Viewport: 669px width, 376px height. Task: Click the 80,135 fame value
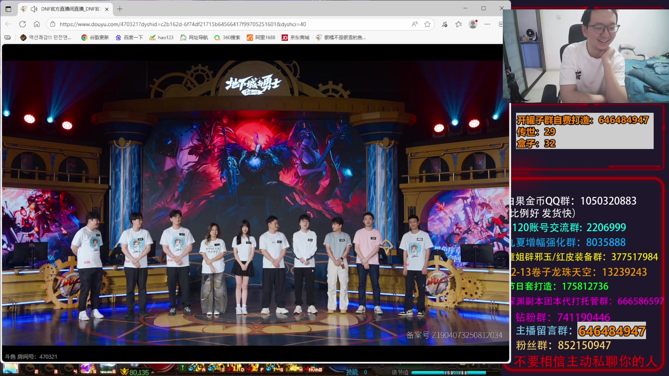click(139, 372)
